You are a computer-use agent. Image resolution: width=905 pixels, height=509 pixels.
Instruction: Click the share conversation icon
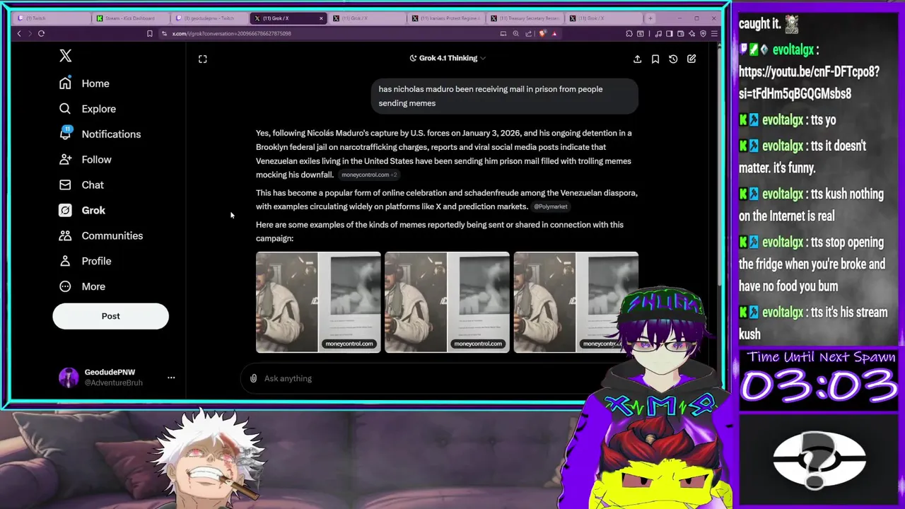pyautogui.click(x=637, y=59)
